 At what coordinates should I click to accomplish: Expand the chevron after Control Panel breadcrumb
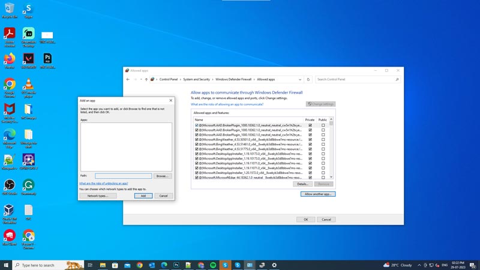point(181,79)
